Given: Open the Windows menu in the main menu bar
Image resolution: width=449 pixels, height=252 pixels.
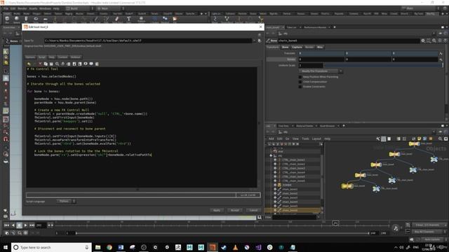Looking at the screenshot, I should tap(45, 8).
